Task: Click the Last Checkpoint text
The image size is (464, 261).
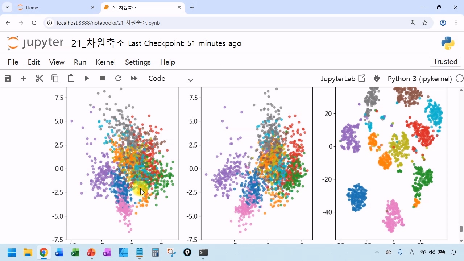Action: (185, 44)
